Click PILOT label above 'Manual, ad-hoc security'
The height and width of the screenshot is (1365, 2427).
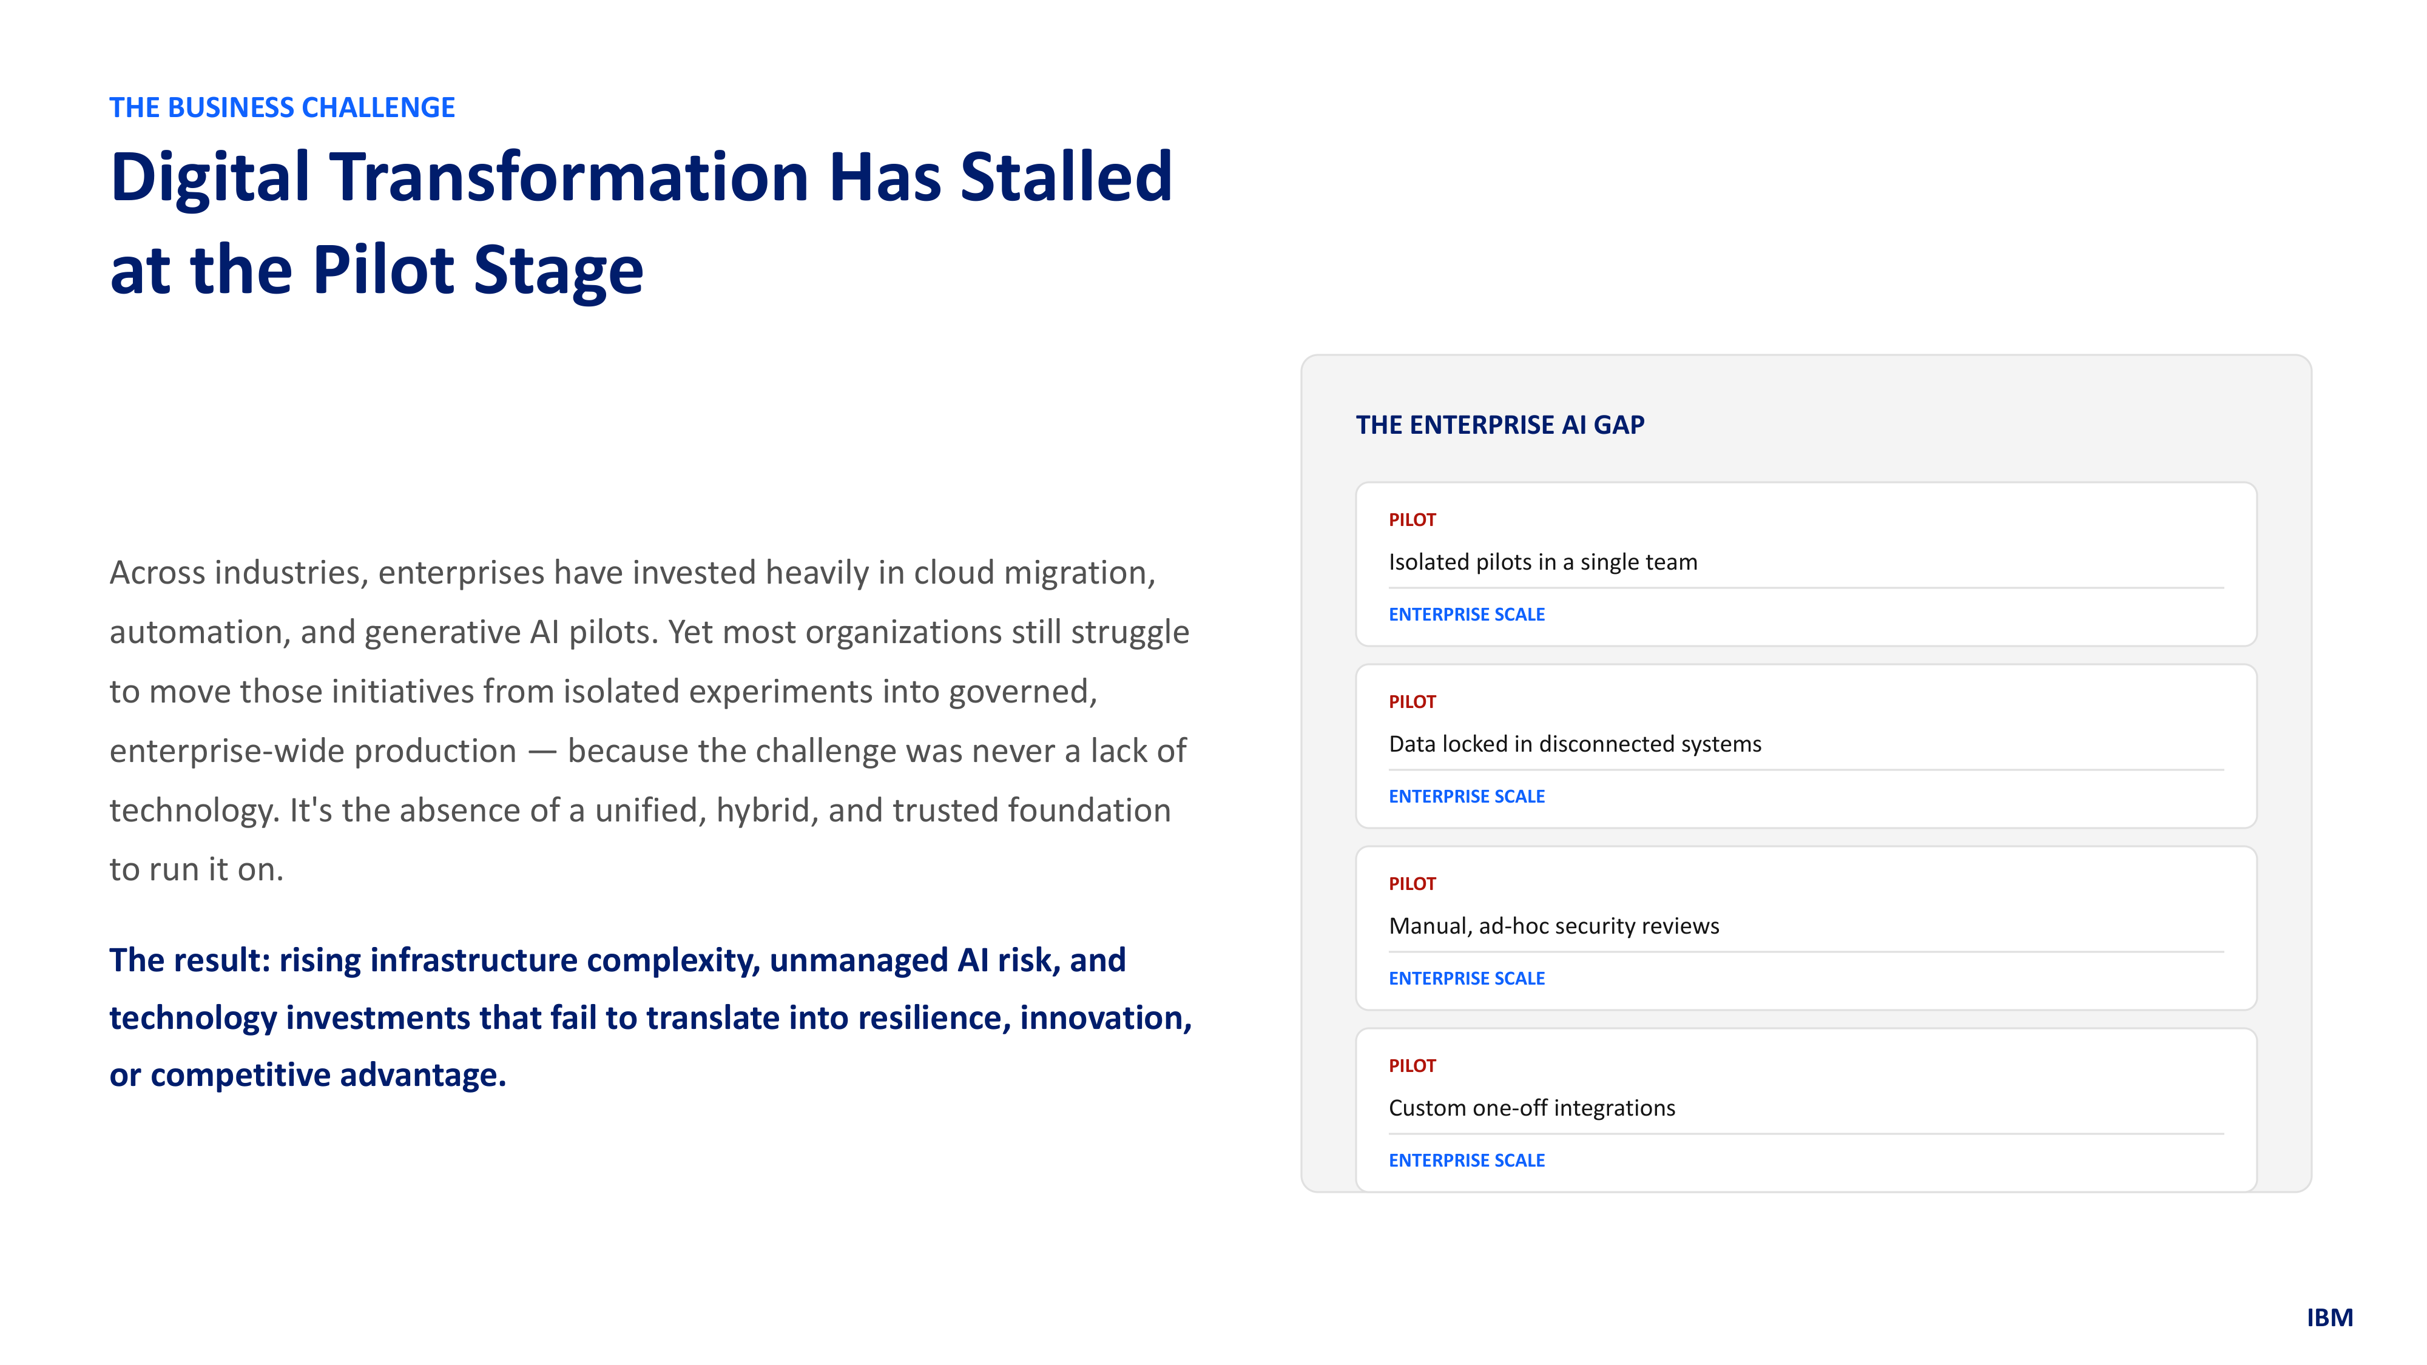(1413, 884)
